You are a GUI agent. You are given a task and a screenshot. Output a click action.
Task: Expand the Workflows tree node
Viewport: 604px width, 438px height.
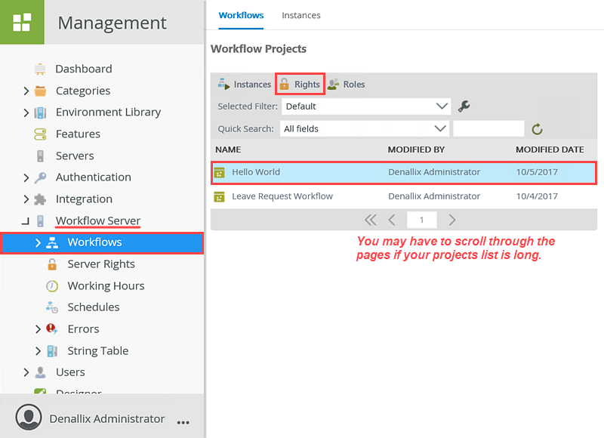tap(38, 242)
